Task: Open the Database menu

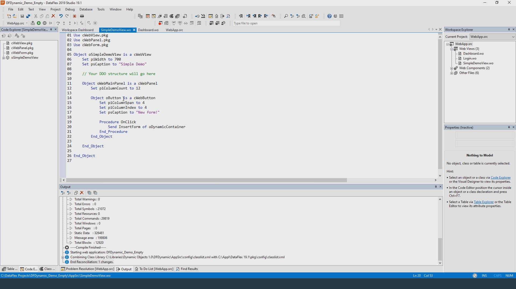Action: pyautogui.click(x=86, y=9)
